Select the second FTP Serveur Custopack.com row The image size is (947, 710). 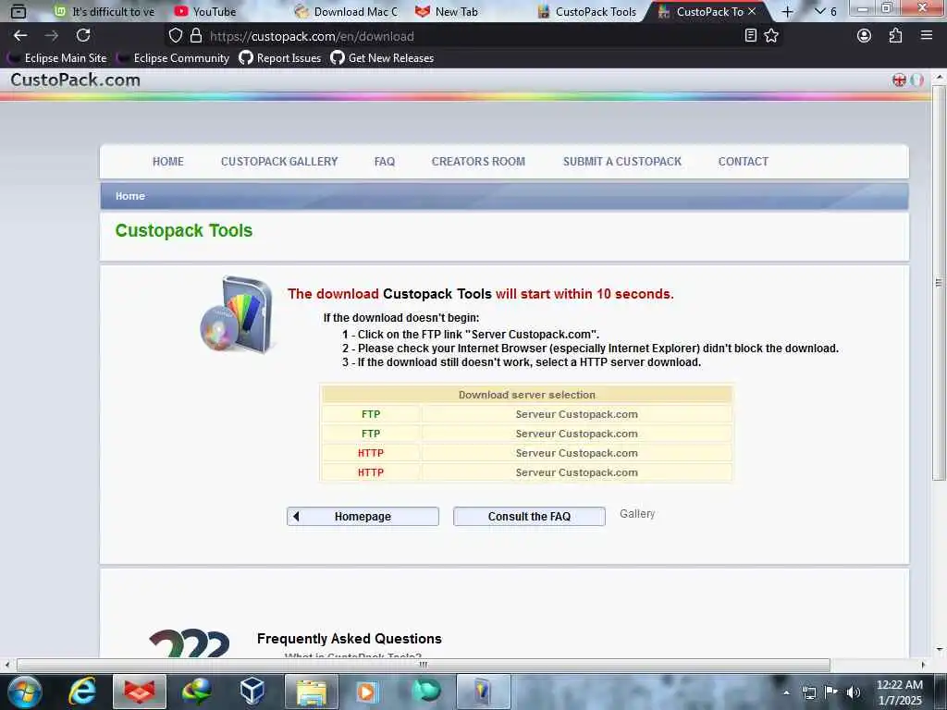[526, 434]
